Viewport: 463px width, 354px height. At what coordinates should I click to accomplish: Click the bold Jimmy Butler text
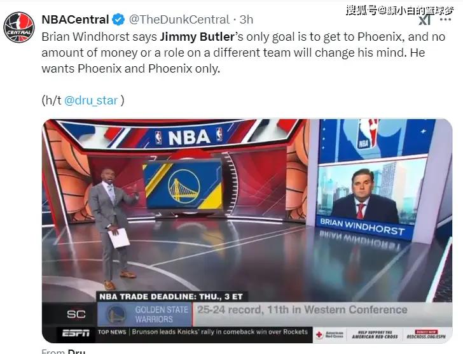pos(197,37)
